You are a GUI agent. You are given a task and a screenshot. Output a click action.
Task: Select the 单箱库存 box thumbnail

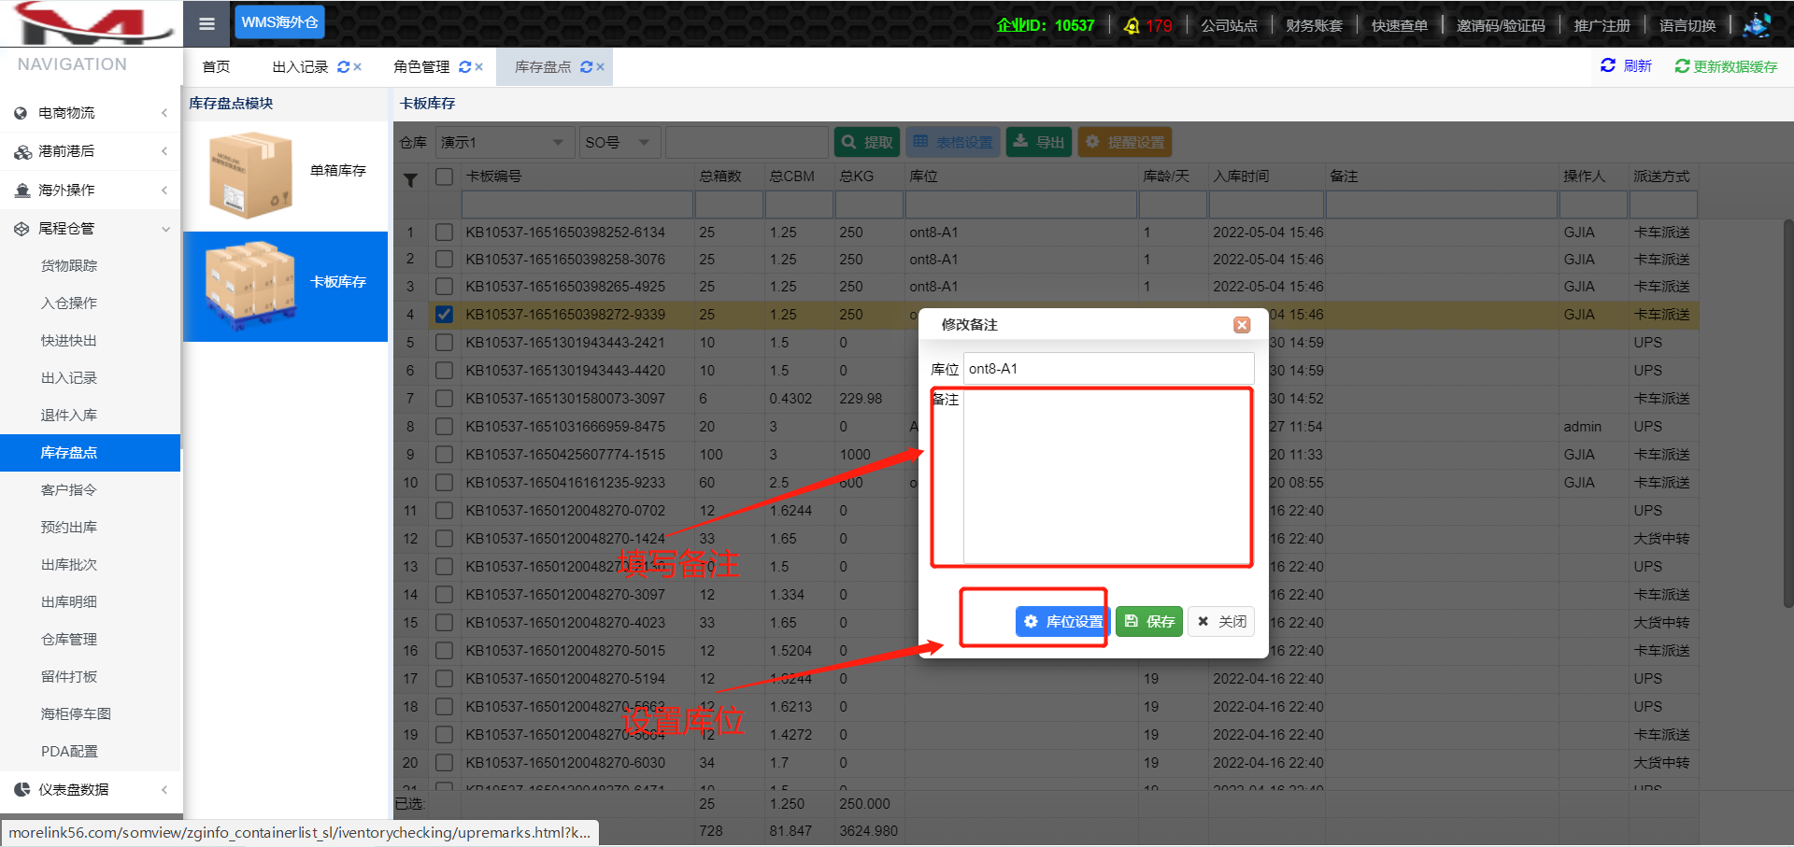250,175
